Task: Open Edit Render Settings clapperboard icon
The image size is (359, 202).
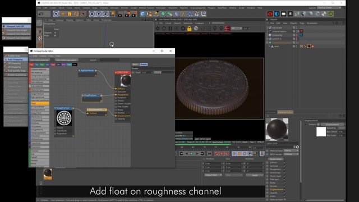Action: [134, 14]
